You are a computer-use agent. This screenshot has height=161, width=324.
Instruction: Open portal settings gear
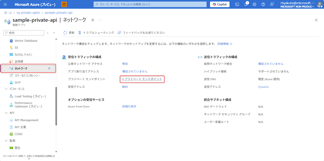point(254,4)
